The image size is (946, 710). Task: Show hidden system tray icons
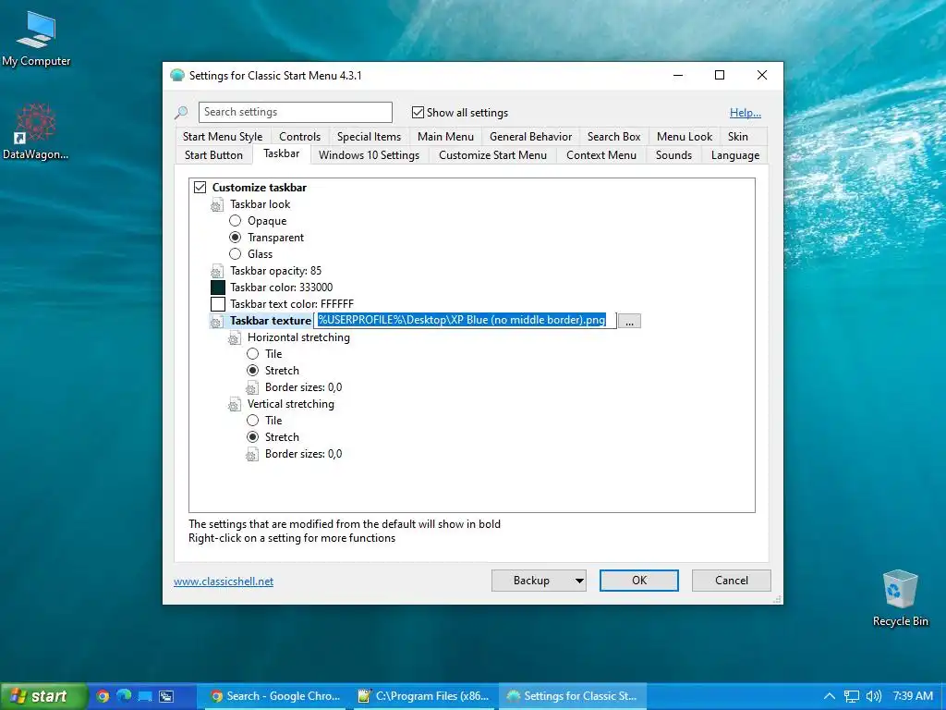tap(830, 696)
